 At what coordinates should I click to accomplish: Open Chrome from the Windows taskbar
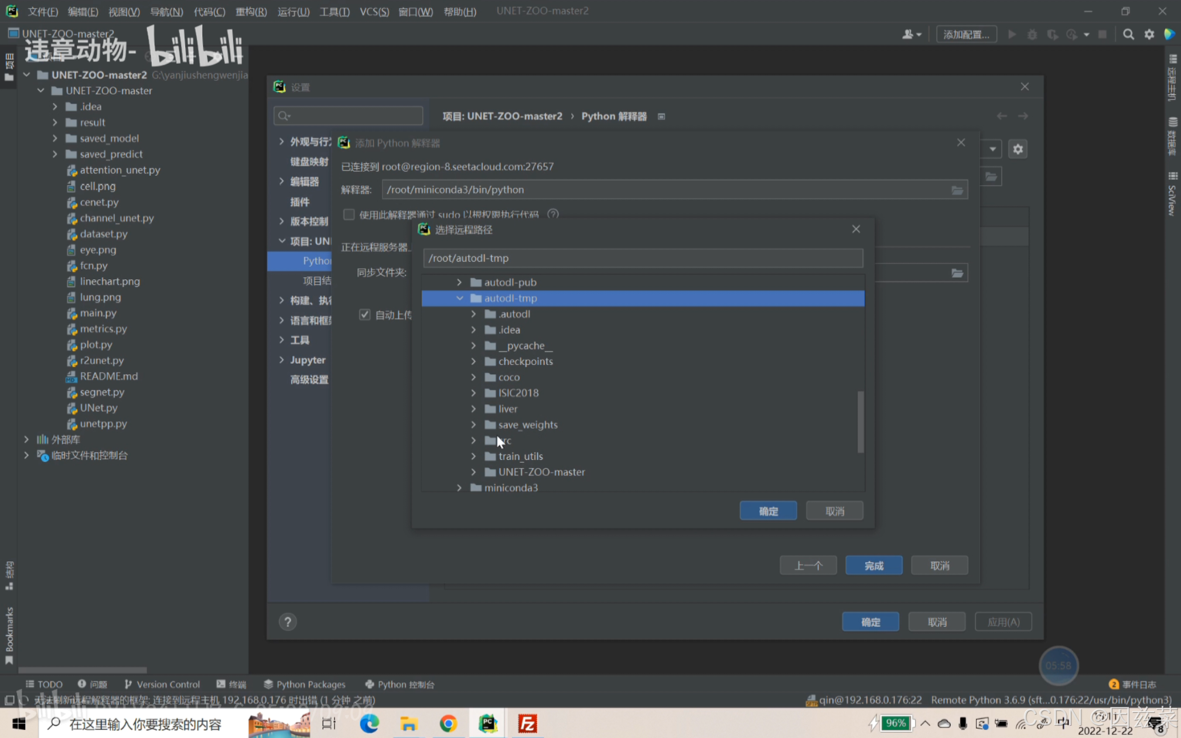click(448, 724)
